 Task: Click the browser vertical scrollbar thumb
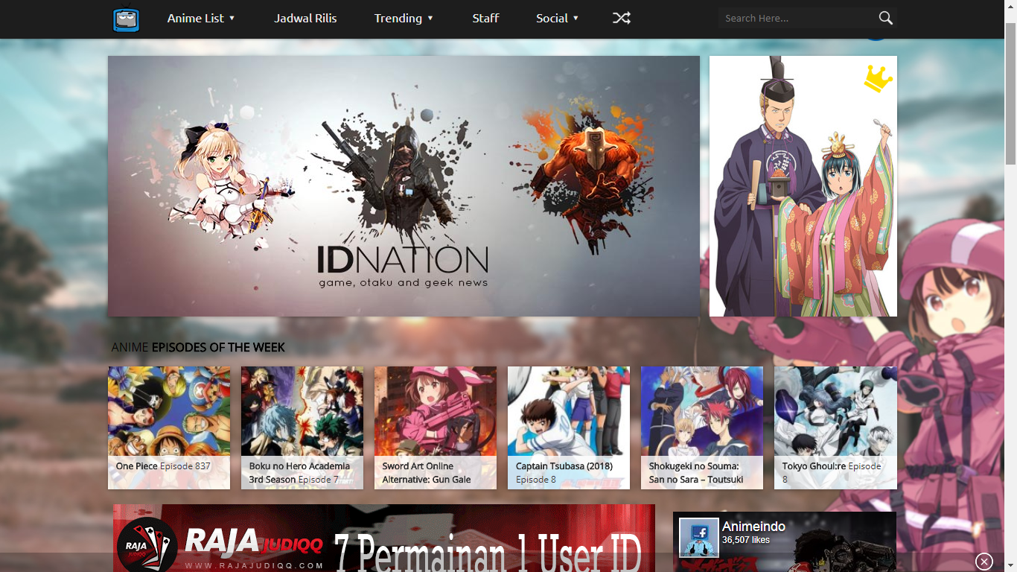(x=1010, y=93)
